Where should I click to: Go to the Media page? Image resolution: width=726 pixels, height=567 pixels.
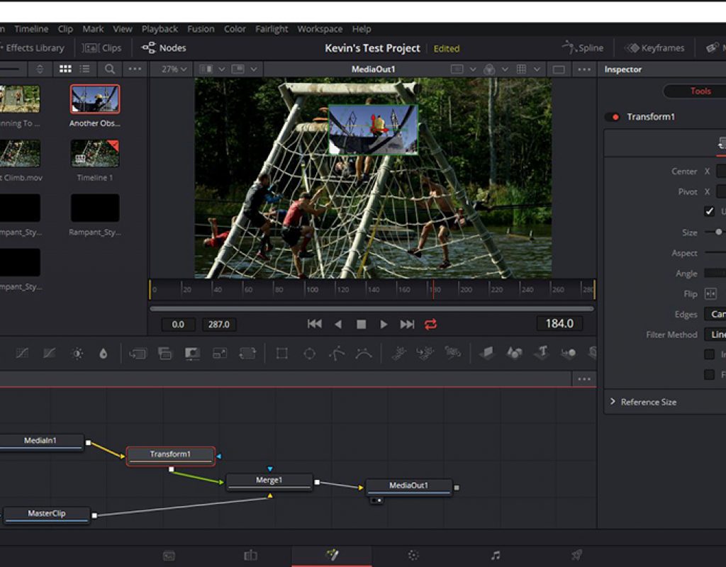(169, 556)
